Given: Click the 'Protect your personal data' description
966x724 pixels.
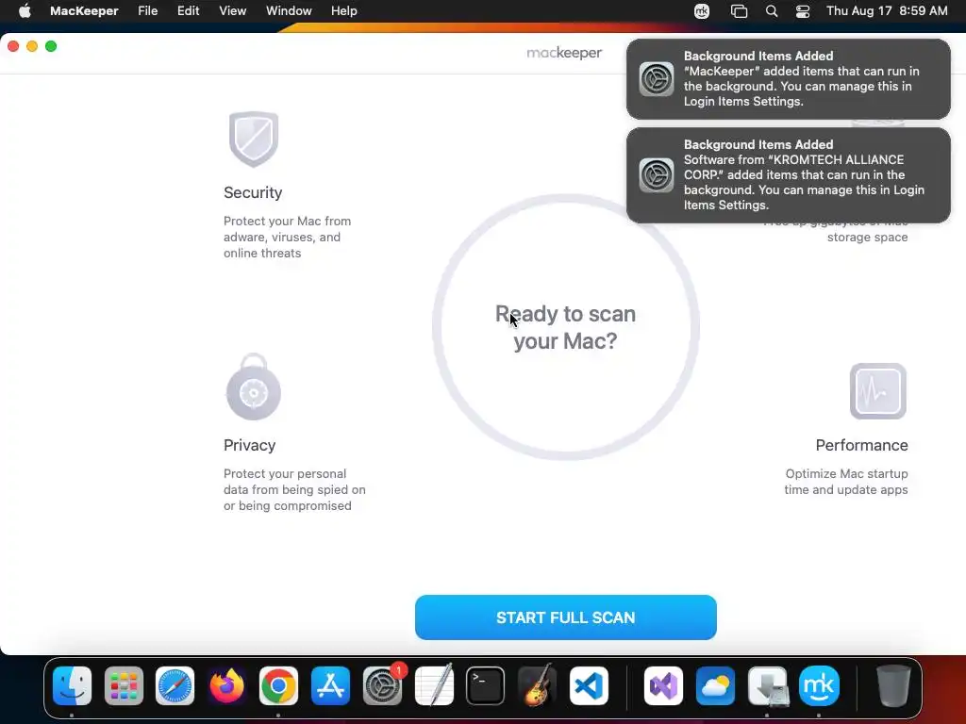Looking at the screenshot, I should (294, 489).
